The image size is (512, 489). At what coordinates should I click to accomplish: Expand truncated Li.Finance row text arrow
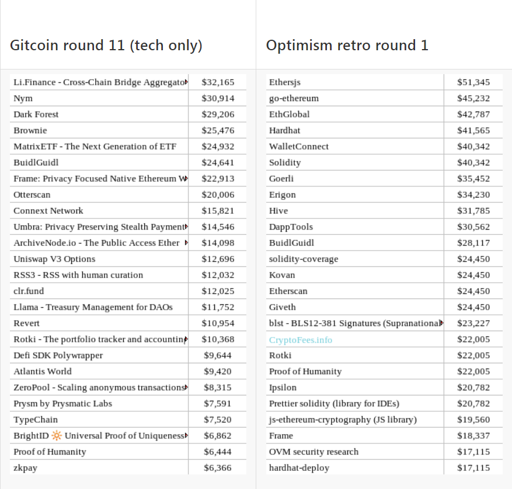(186, 82)
